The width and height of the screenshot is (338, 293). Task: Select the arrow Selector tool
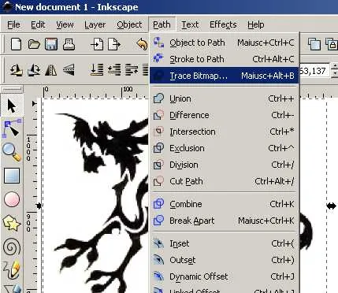(12, 106)
